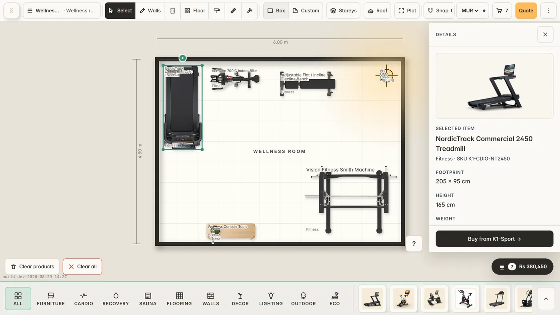Select the ECO category tab
This screenshot has width=560, height=315.
coord(335,299)
